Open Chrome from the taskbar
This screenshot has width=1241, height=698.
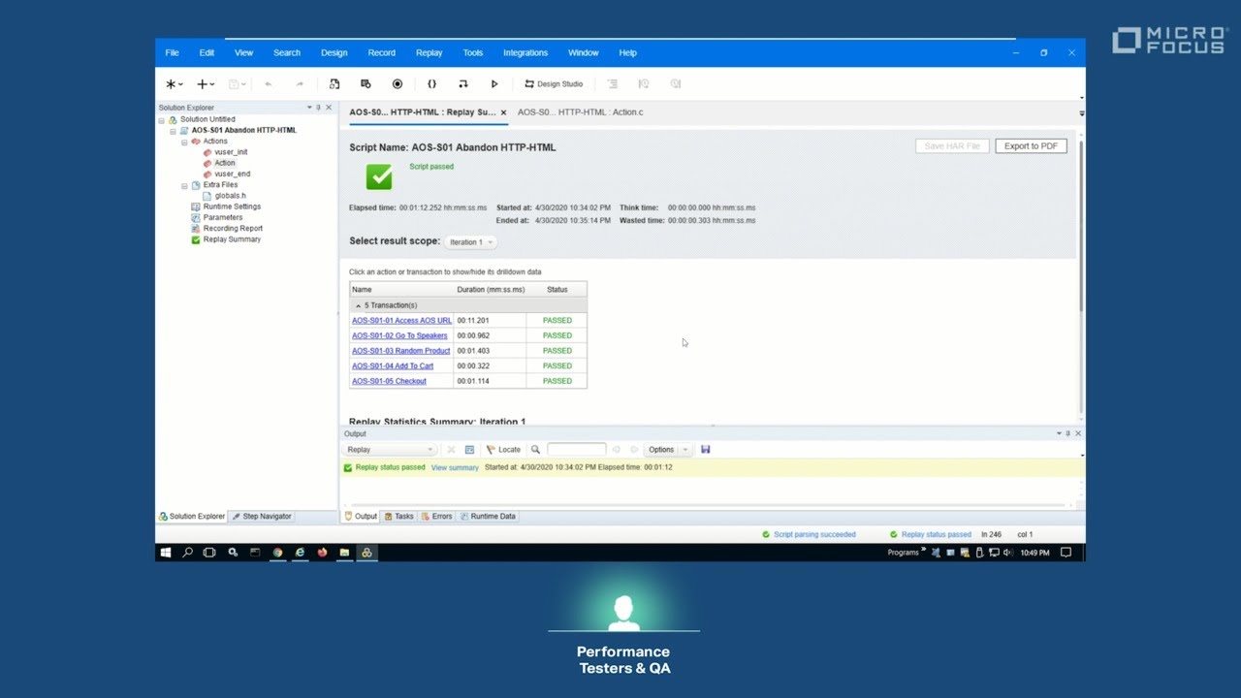(277, 553)
